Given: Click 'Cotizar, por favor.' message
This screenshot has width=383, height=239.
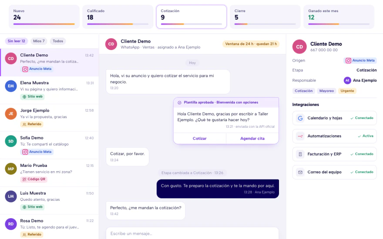Looking at the screenshot, I should (x=128, y=157).
